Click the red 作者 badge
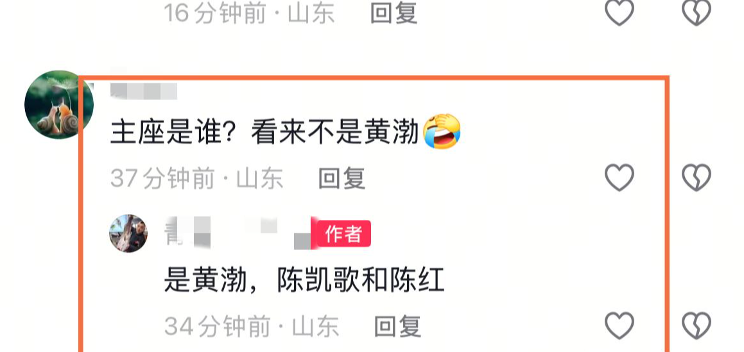 pos(343,233)
